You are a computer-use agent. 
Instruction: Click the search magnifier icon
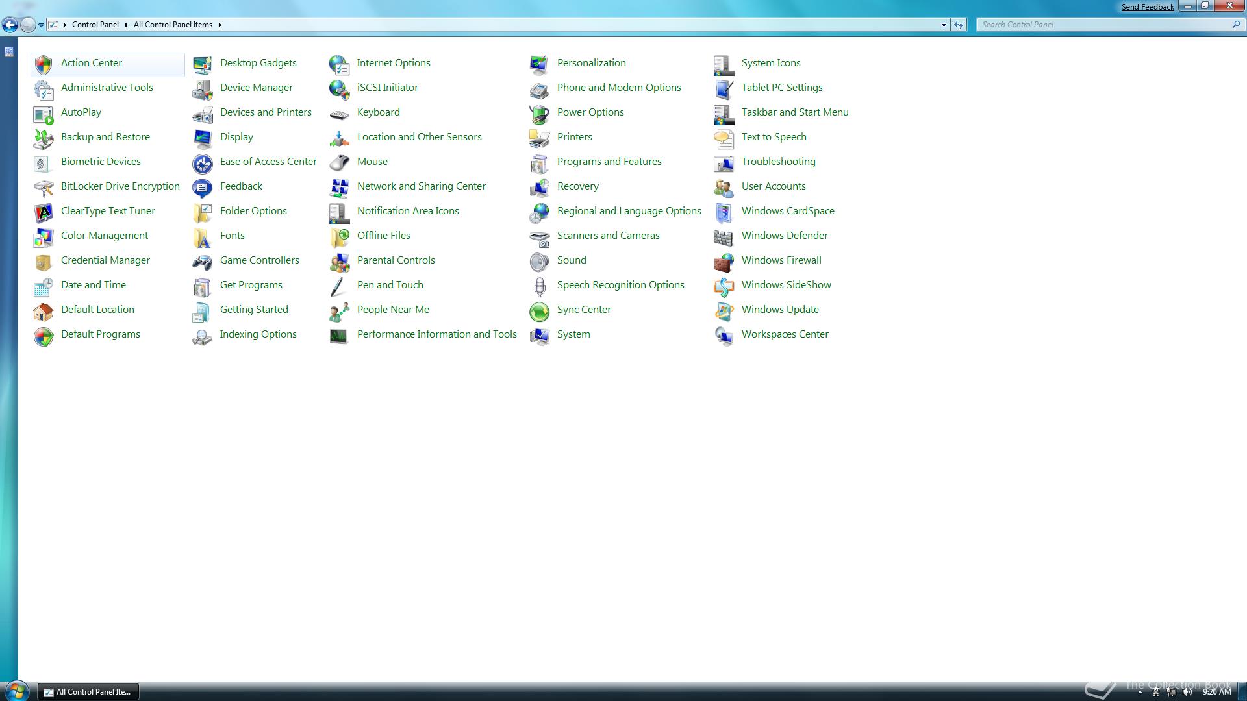tap(1236, 25)
